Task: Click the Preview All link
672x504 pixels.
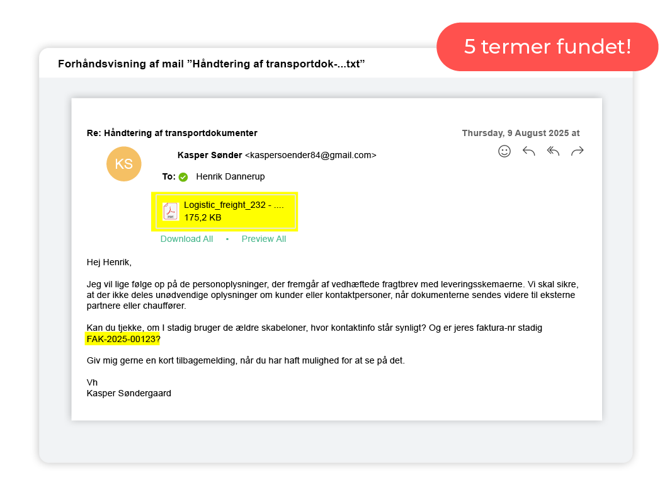Action: coord(263,239)
